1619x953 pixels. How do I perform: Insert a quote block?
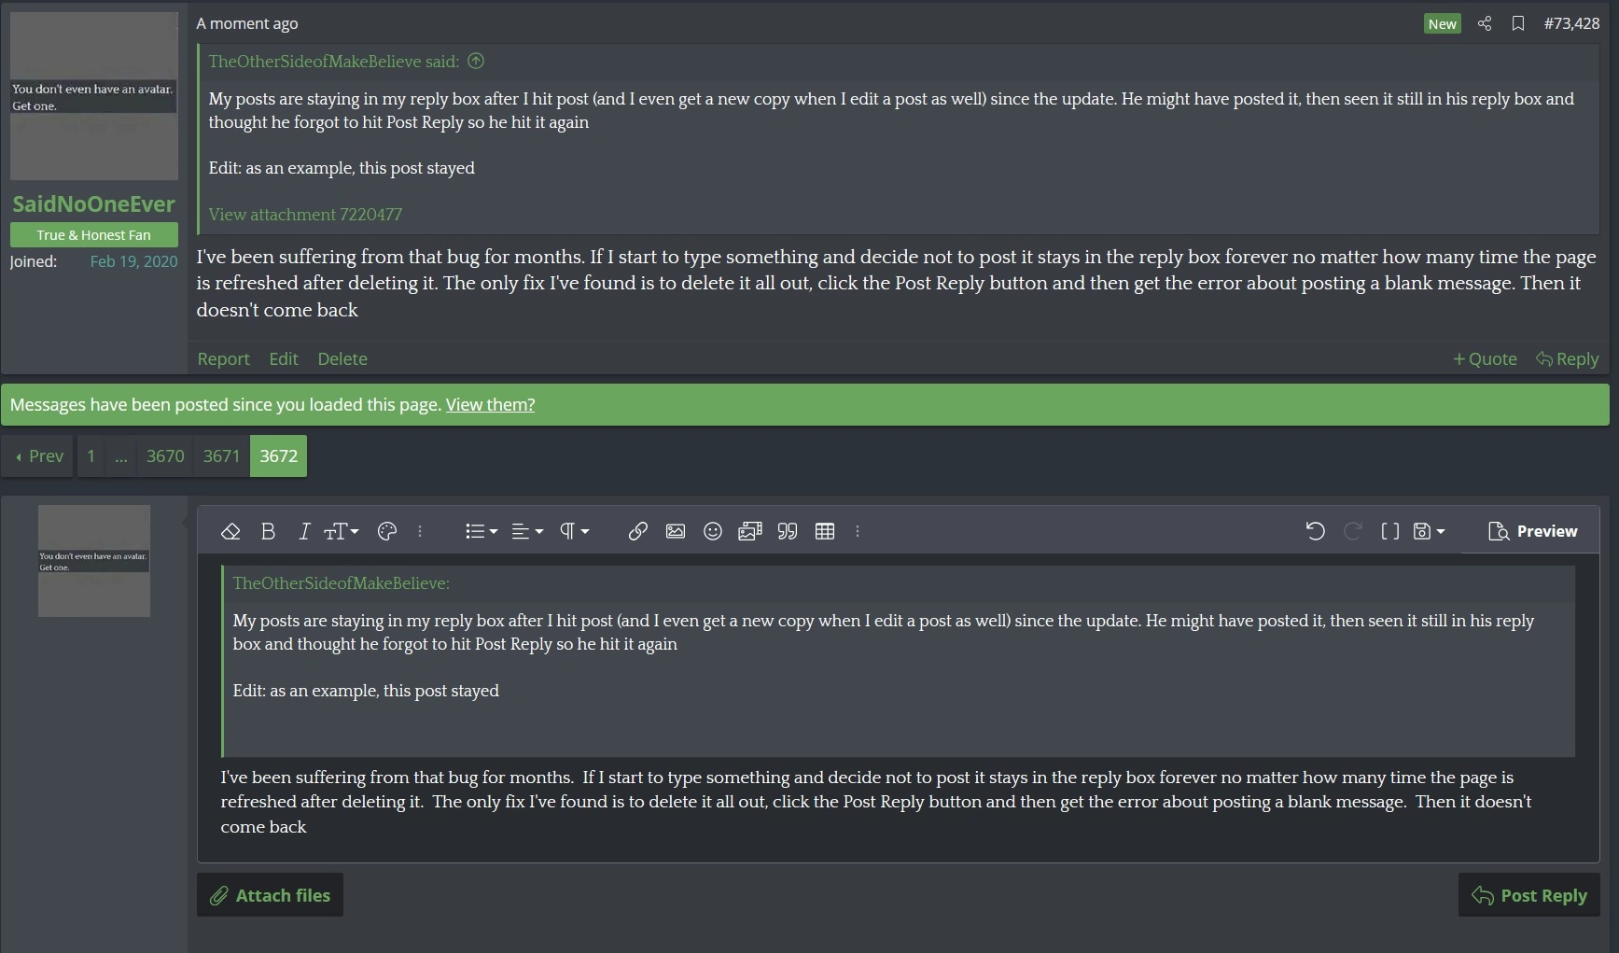click(x=788, y=531)
